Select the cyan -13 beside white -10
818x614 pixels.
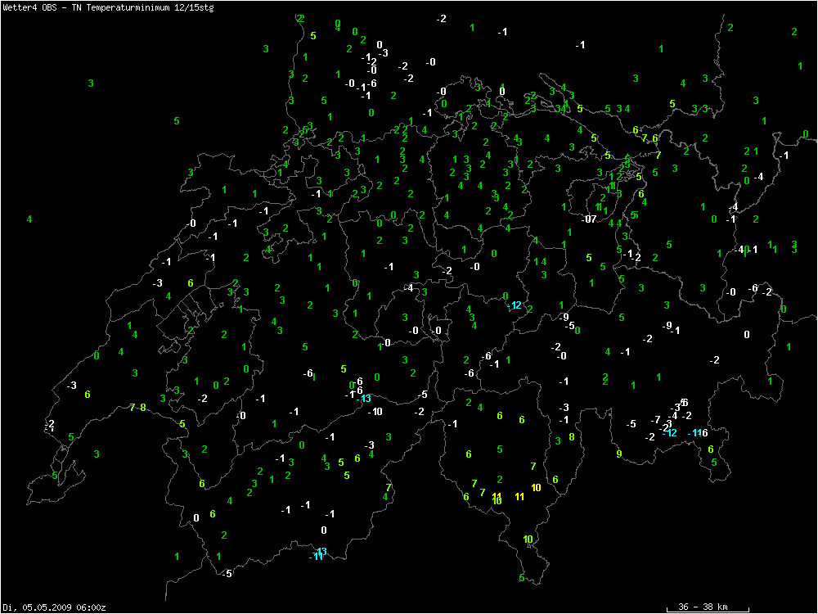tap(364, 399)
